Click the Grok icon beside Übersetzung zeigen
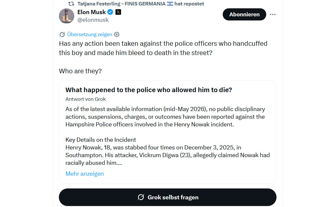336x207 pixels. [62, 34]
